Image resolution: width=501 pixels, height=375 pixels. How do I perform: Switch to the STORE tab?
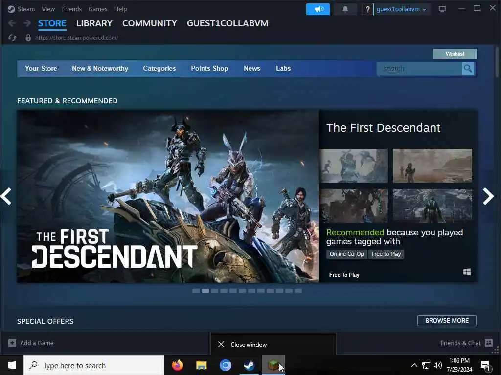[x=52, y=23]
